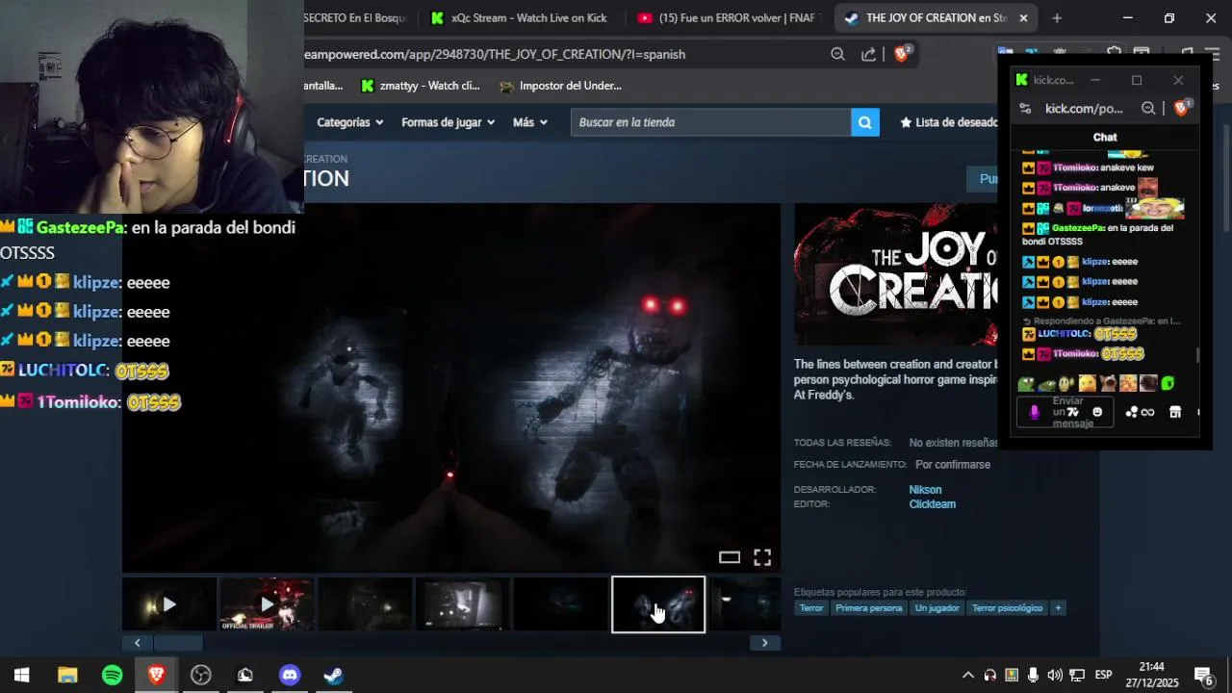Click the large game screenshot preview
1232x693 pixels.
tap(450, 388)
